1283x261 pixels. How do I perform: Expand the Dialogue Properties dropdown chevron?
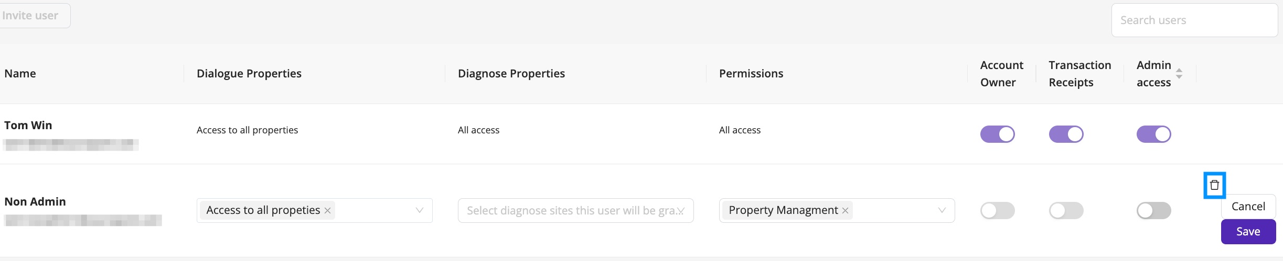pyautogui.click(x=419, y=210)
